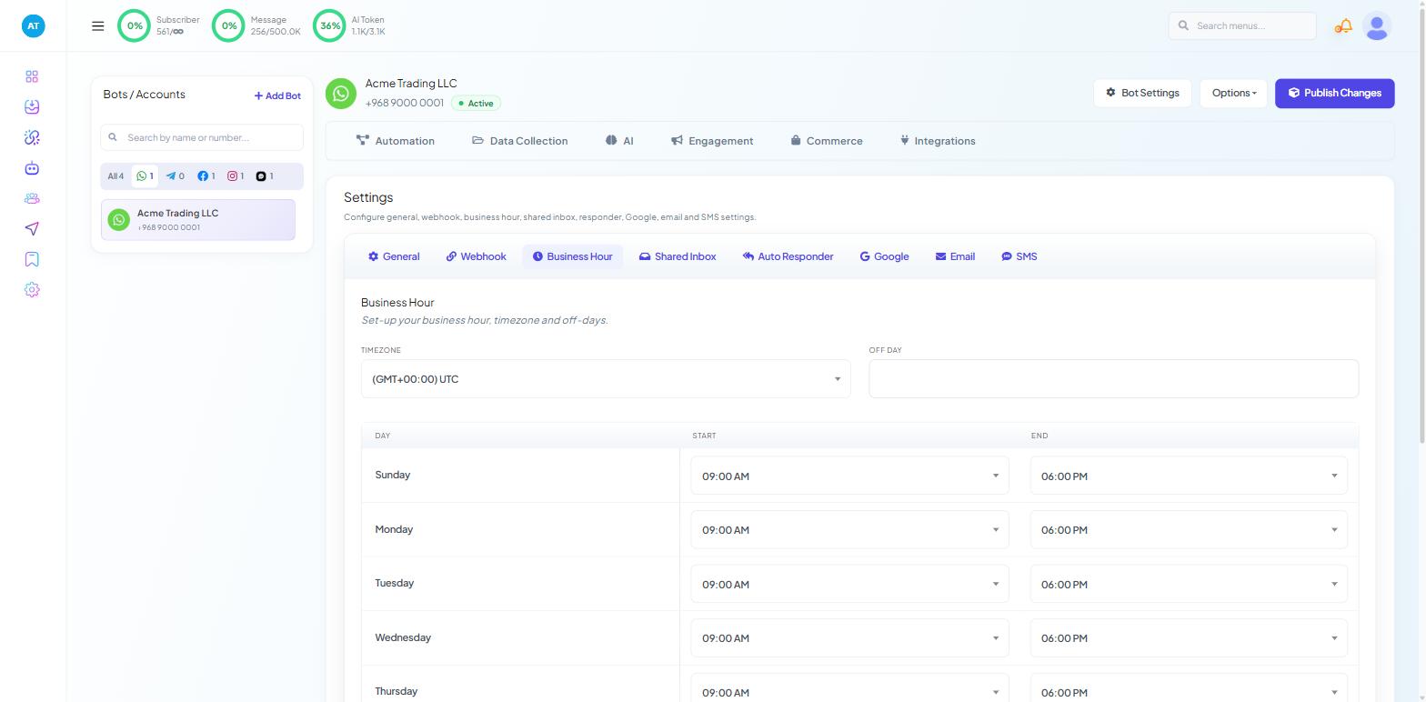Open the notification bell icon
Viewport: 1426px width, 702px height.
[1343, 26]
